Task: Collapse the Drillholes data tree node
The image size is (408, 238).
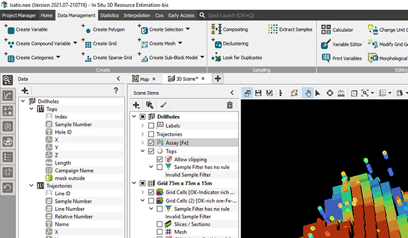Action: (23, 101)
